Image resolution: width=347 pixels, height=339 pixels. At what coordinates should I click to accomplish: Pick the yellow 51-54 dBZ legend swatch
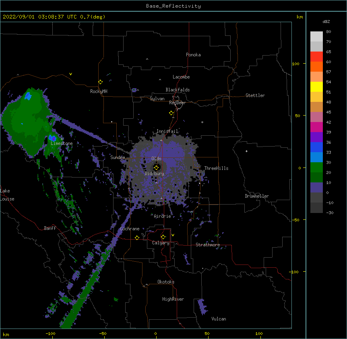(x=316, y=87)
